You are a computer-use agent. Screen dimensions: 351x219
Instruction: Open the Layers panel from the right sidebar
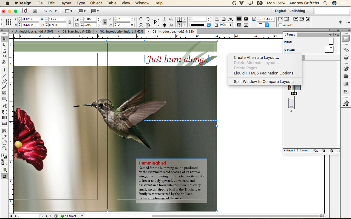coord(346,57)
